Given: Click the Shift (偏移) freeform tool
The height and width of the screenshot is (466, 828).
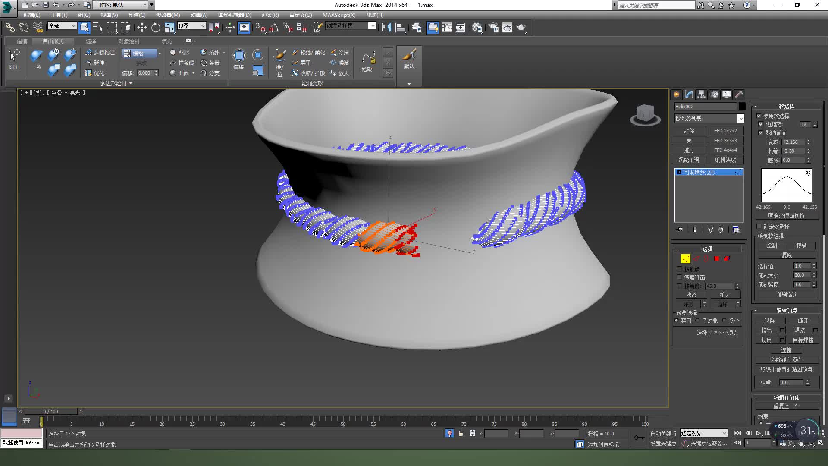Looking at the screenshot, I should click(238, 59).
